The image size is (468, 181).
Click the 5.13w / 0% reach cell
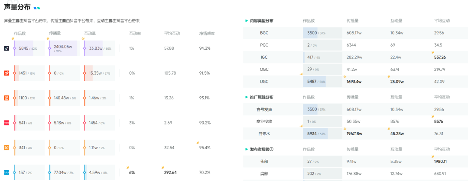tap(64, 123)
